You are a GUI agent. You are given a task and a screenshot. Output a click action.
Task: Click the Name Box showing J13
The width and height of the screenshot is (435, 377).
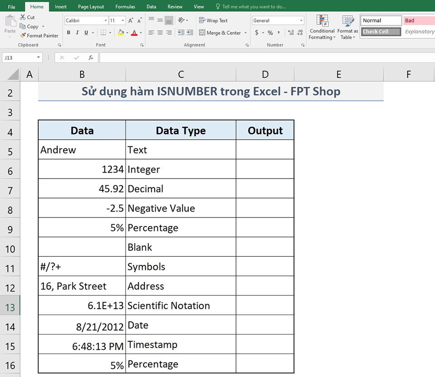20,57
